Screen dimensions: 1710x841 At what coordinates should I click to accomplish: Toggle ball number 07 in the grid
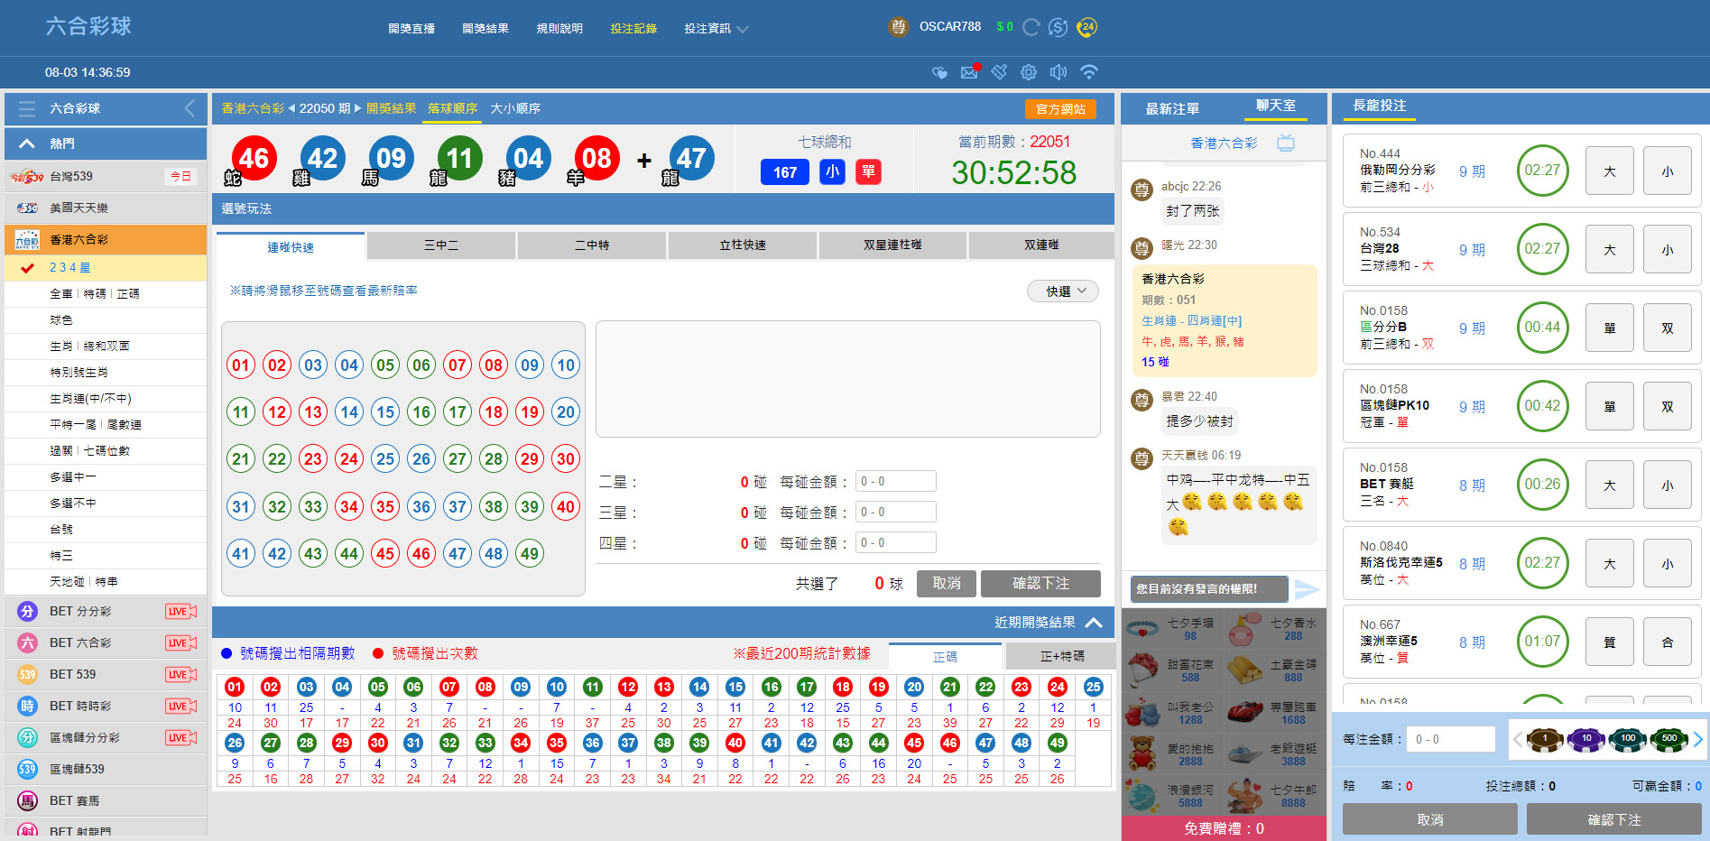(458, 365)
